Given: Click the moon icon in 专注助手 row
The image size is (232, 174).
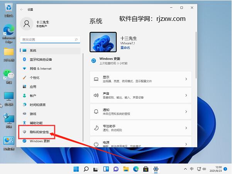Looking at the screenshot, I should [x=96, y=128].
